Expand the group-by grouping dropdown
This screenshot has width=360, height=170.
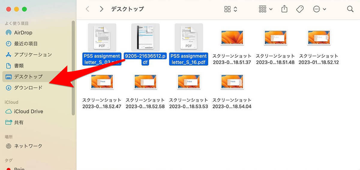click(265, 9)
